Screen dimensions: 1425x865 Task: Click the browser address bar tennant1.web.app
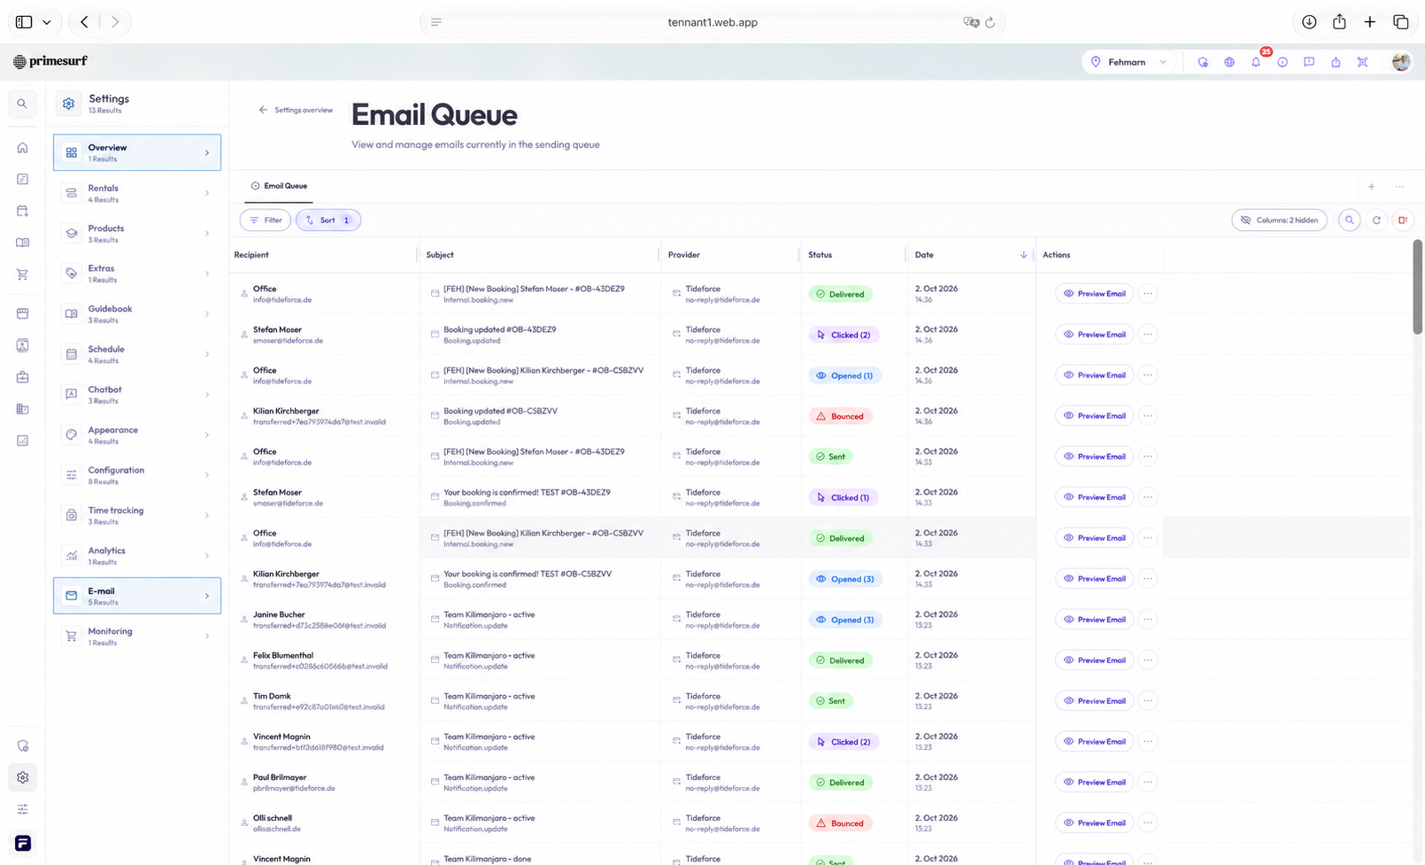(x=712, y=22)
